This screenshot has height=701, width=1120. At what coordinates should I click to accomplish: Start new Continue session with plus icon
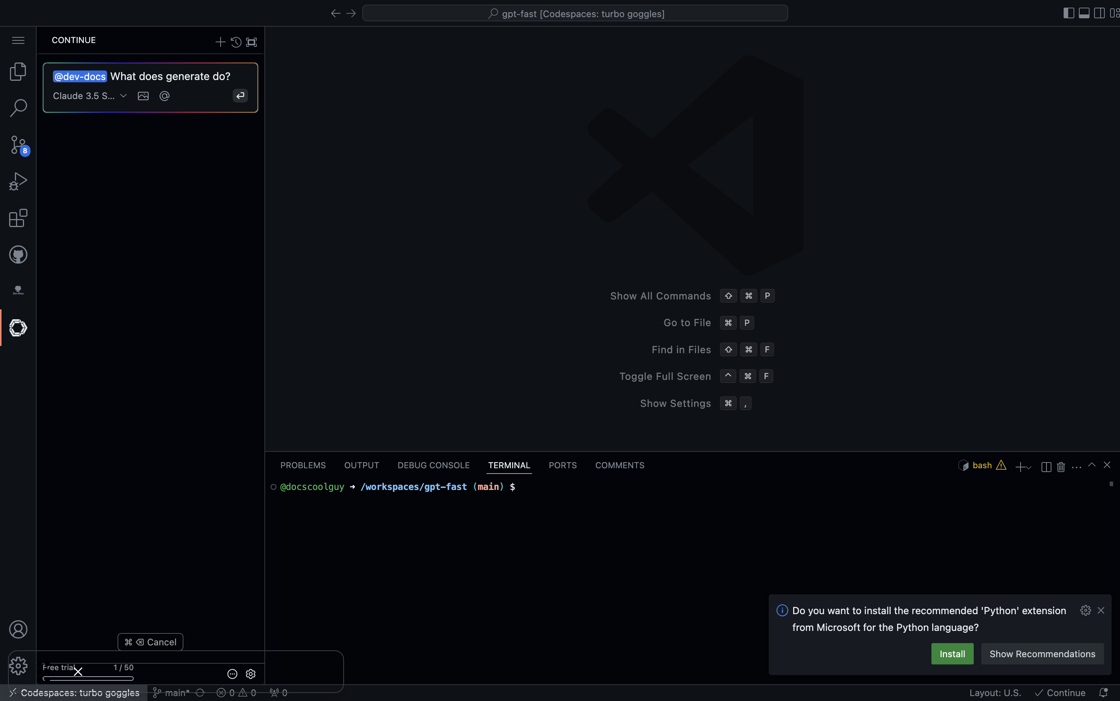(220, 42)
